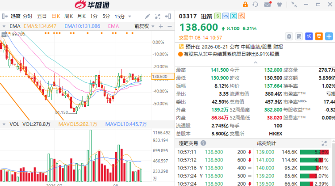Click the blue Buy (买) button
Screen dimensions: 335x186
click(x=309, y=36)
